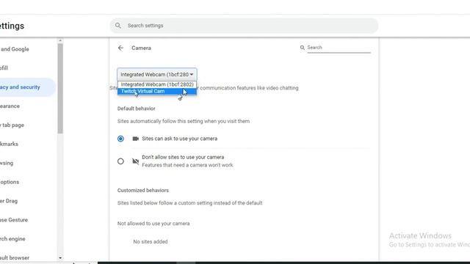Click Sites automatically follow this setting text

184,121
